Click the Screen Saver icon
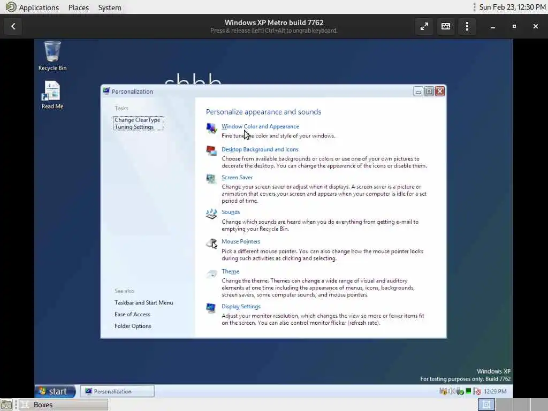The width and height of the screenshot is (548, 411). click(211, 179)
